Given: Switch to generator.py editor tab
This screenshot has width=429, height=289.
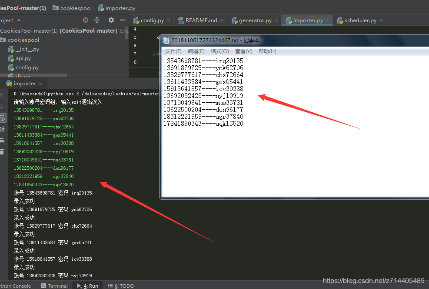Looking at the screenshot, I should (x=252, y=20).
